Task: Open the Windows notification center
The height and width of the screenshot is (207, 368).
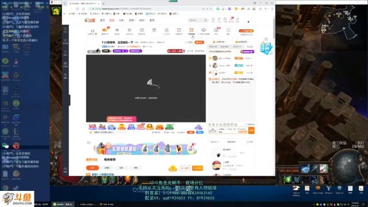Action: click(363, 205)
